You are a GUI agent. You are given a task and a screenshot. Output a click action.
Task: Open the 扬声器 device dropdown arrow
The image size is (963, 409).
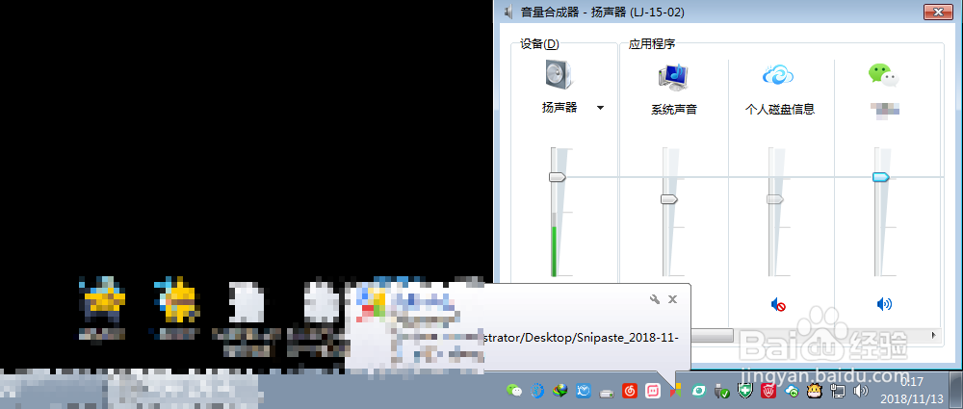click(x=600, y=108)
